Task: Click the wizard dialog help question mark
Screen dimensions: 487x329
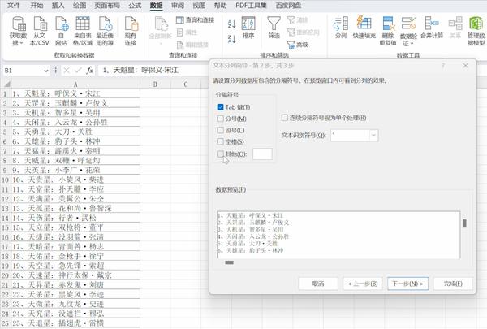Action: 443,66
